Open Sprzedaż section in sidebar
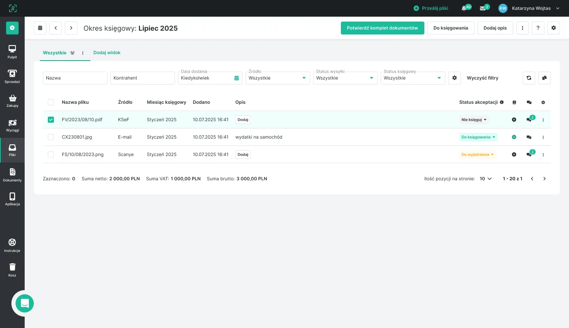The image size is (569, 328). (12, 77)
